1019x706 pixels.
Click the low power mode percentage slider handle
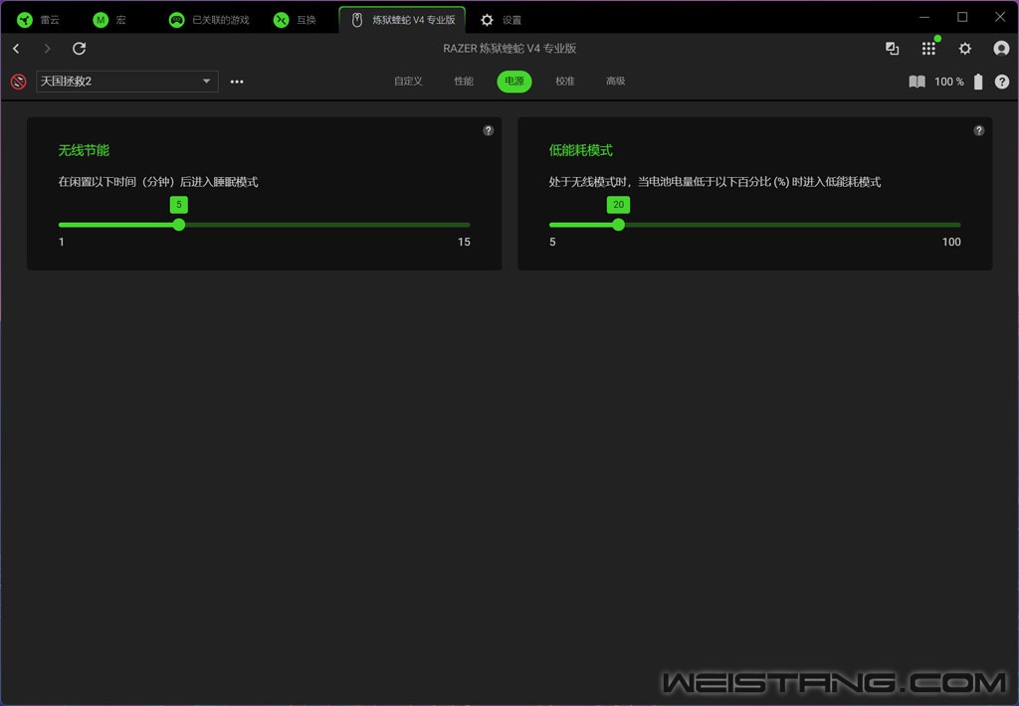(618, 225)
